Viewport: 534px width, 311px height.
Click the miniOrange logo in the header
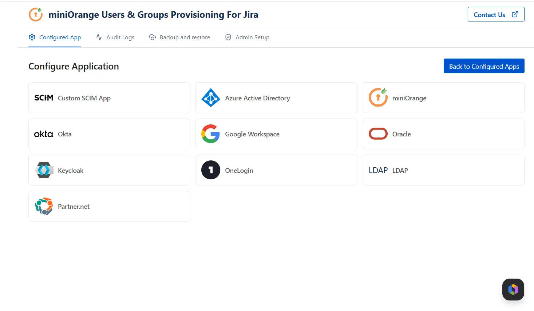click(36, 15)
